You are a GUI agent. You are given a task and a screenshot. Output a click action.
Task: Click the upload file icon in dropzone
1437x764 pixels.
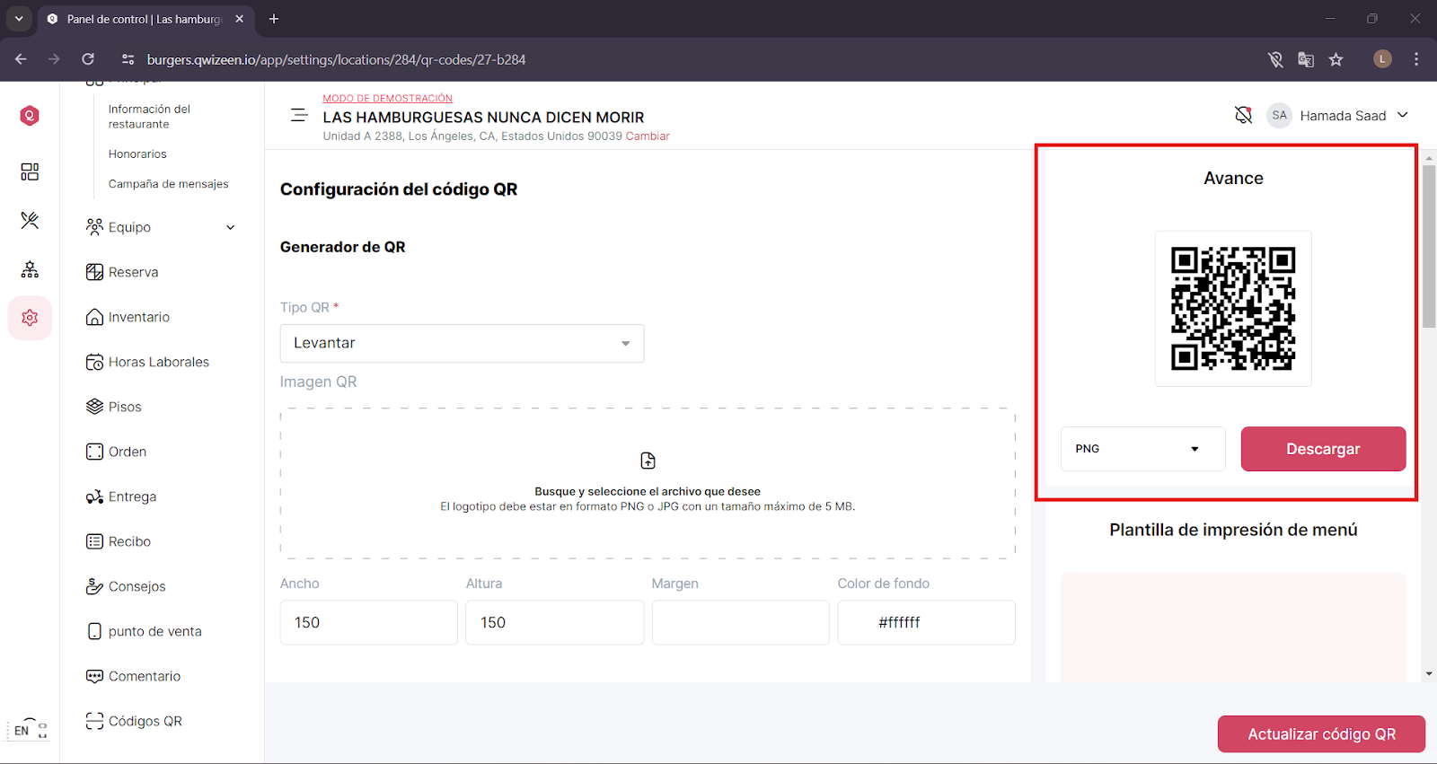pyautogui.click(x=648, y=461)
